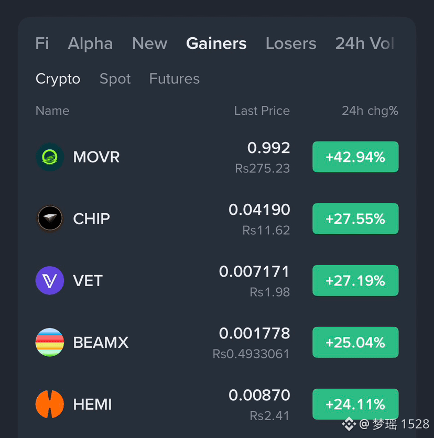Click the Binance watermark logo
The image size is (434, 438).
click(x=349, y=424)
